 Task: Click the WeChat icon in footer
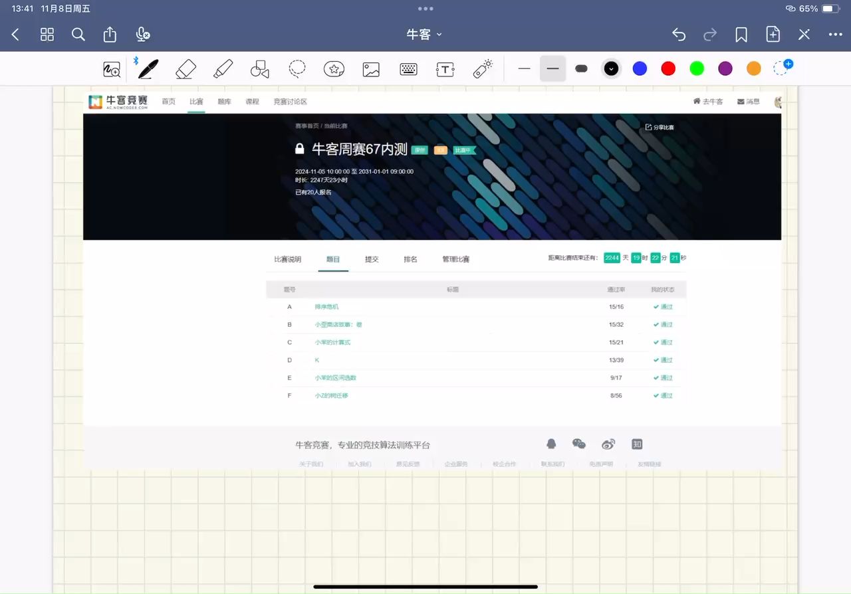579,444
